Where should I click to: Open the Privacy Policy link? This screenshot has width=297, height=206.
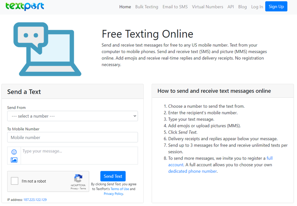point(114,194)
